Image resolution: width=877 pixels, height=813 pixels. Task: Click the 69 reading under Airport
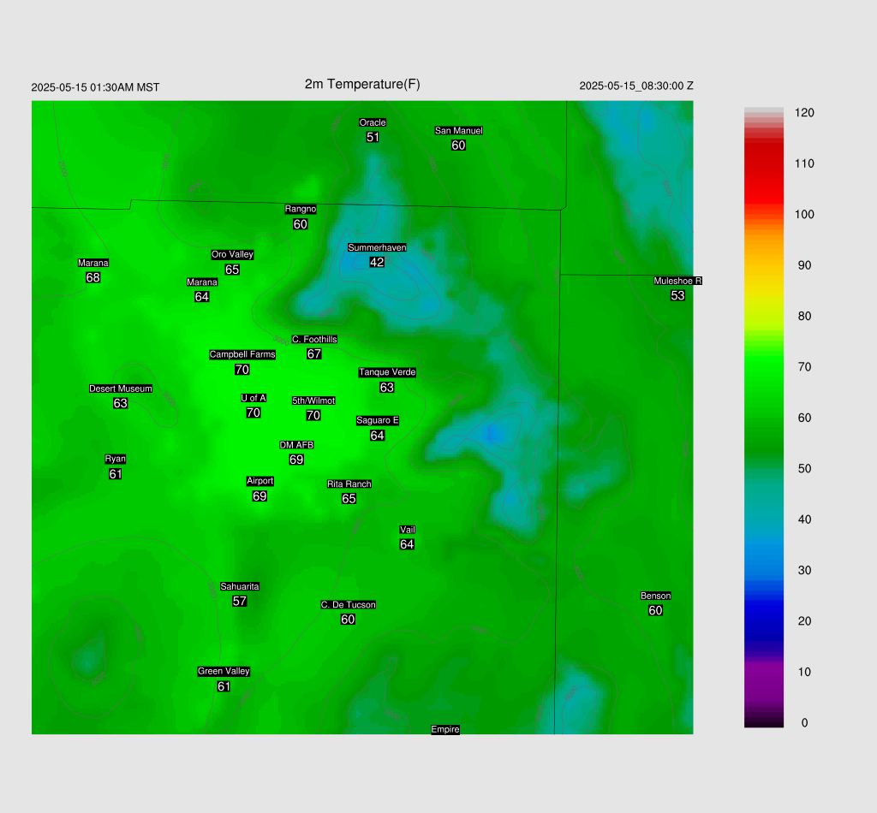click(x=260, y=496)
